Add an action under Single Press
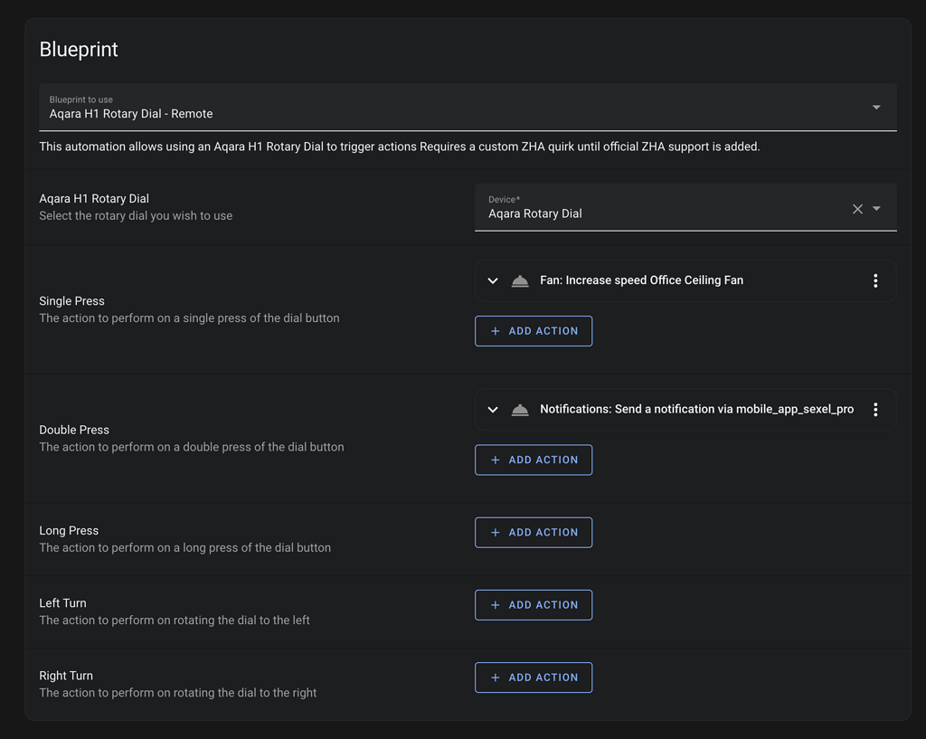Screen dimensions: 926x739 (x=534, y=331)
